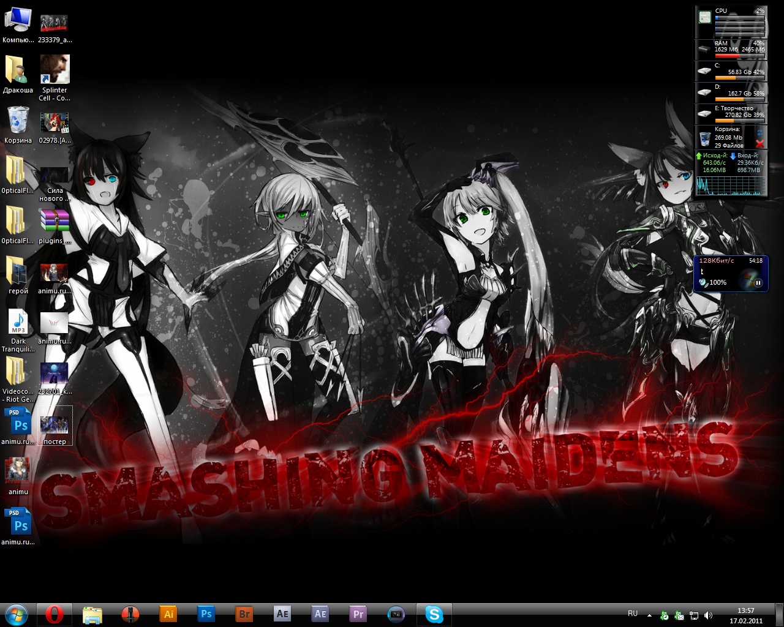Open the герой folder
Viewport: 784px width, 627px height.
(x=18, y=276)
